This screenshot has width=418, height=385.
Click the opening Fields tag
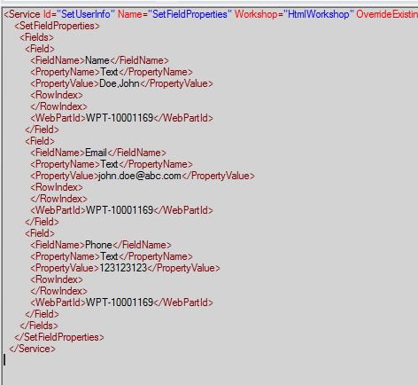tap(36, 37)
